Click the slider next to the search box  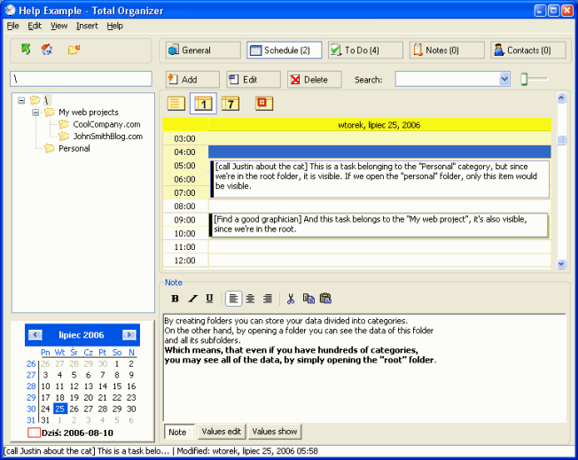(x=525, y=80)
